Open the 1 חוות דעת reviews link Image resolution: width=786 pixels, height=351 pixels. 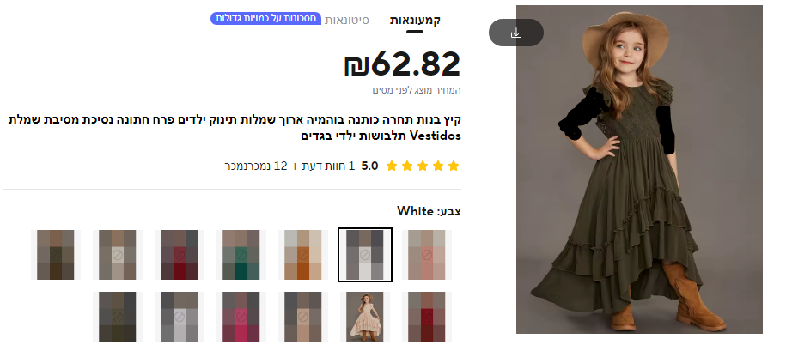pos(328,166)
